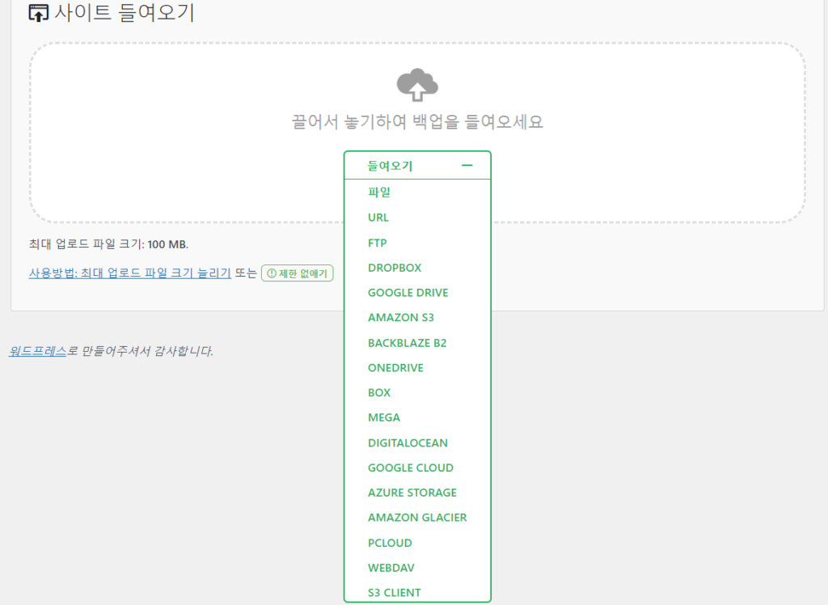
Task: Select 파일 from the import menu
Action: 379,192
